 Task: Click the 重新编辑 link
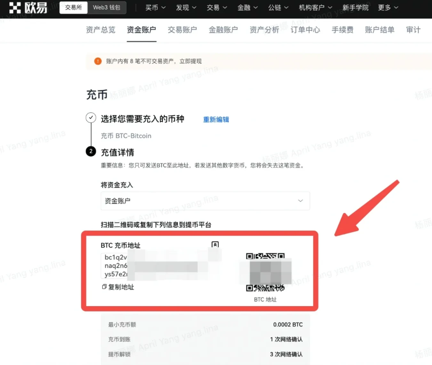(x=216, y=120)
